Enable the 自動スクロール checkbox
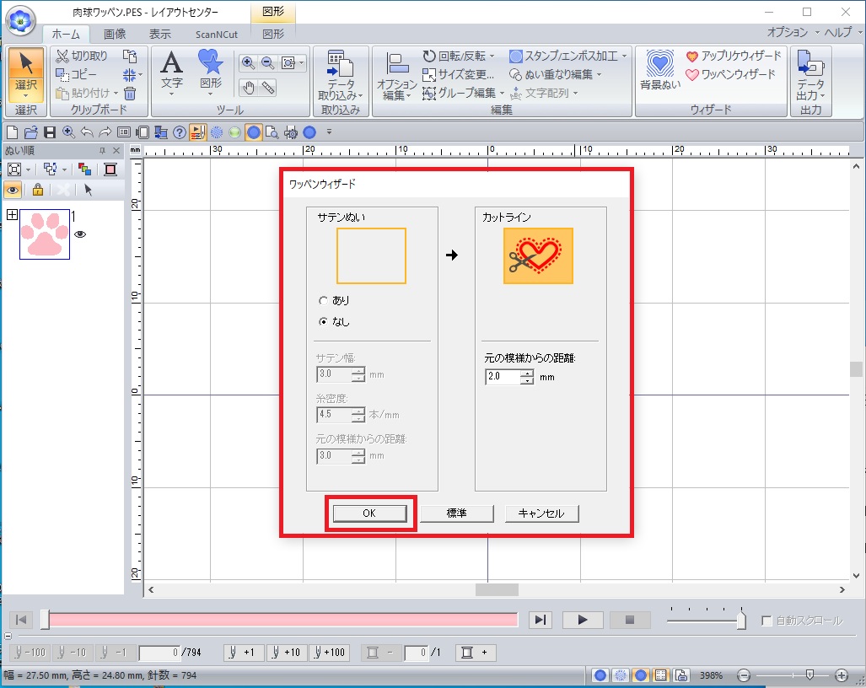 click(766, 621)
